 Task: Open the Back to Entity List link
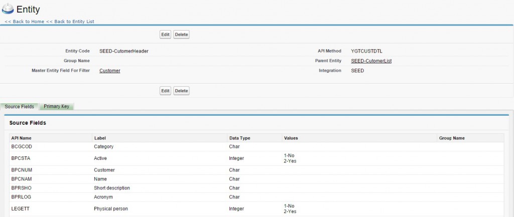pos(70,22)
